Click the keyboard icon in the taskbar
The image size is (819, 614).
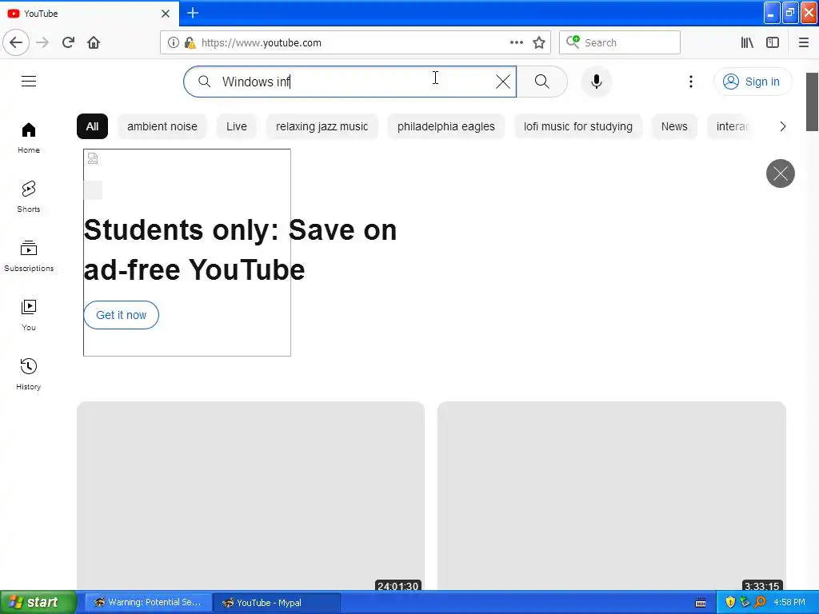click(x=701, y=603)
